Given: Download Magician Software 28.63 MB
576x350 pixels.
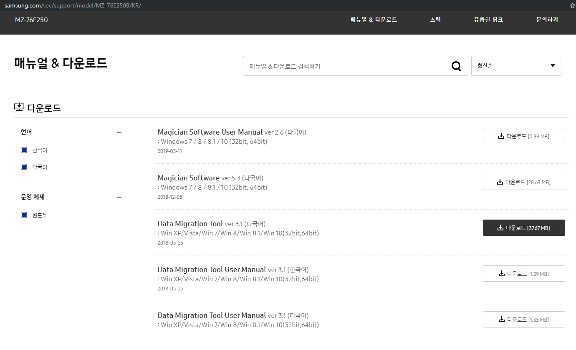Looking at the screenshot, I should [x=524, y=182].
